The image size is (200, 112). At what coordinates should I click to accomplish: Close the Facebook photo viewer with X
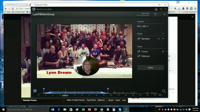(x=192, y=16)
